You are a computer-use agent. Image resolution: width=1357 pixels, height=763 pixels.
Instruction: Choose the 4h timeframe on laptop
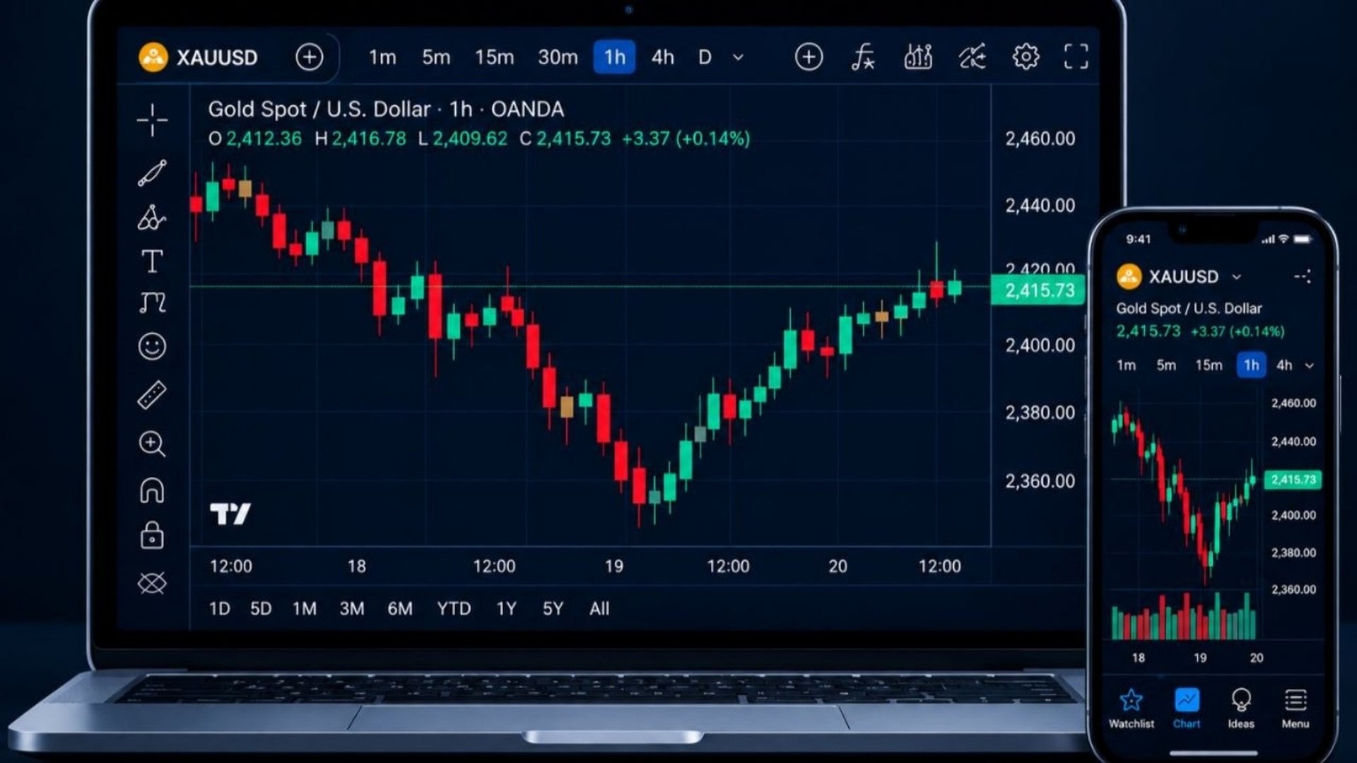[x=662, y=57]
